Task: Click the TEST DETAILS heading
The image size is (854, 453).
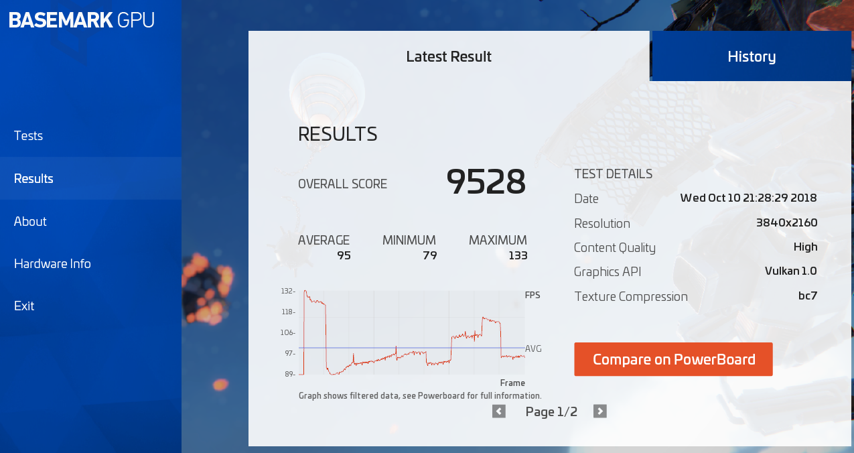Action: tap(613, 174)
